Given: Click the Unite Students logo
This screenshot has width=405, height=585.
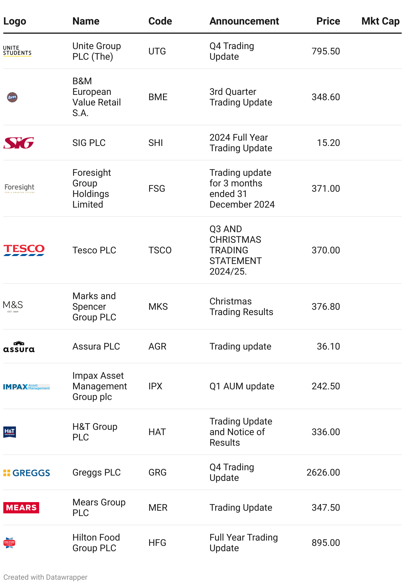Looking at the screenshot, I should point(17,51).
